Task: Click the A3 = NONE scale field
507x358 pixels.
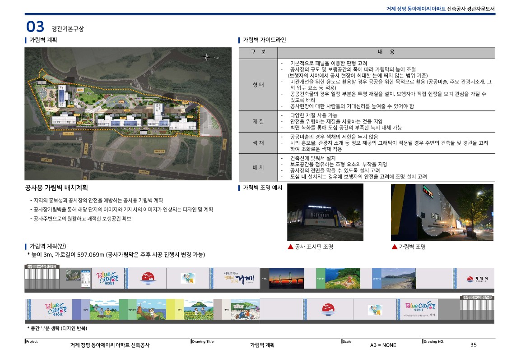Action: pos(383,345)
